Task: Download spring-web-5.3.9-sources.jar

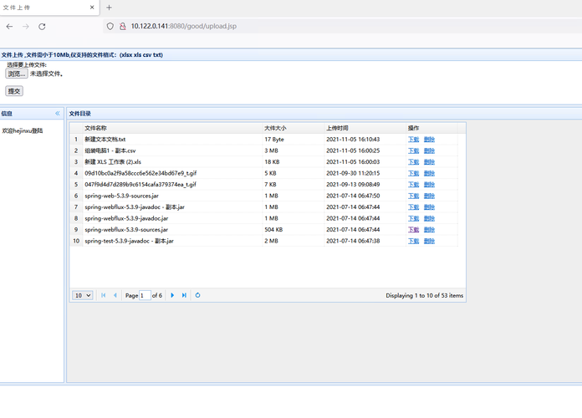Action: pyautogui.click(x=413, y=196)
